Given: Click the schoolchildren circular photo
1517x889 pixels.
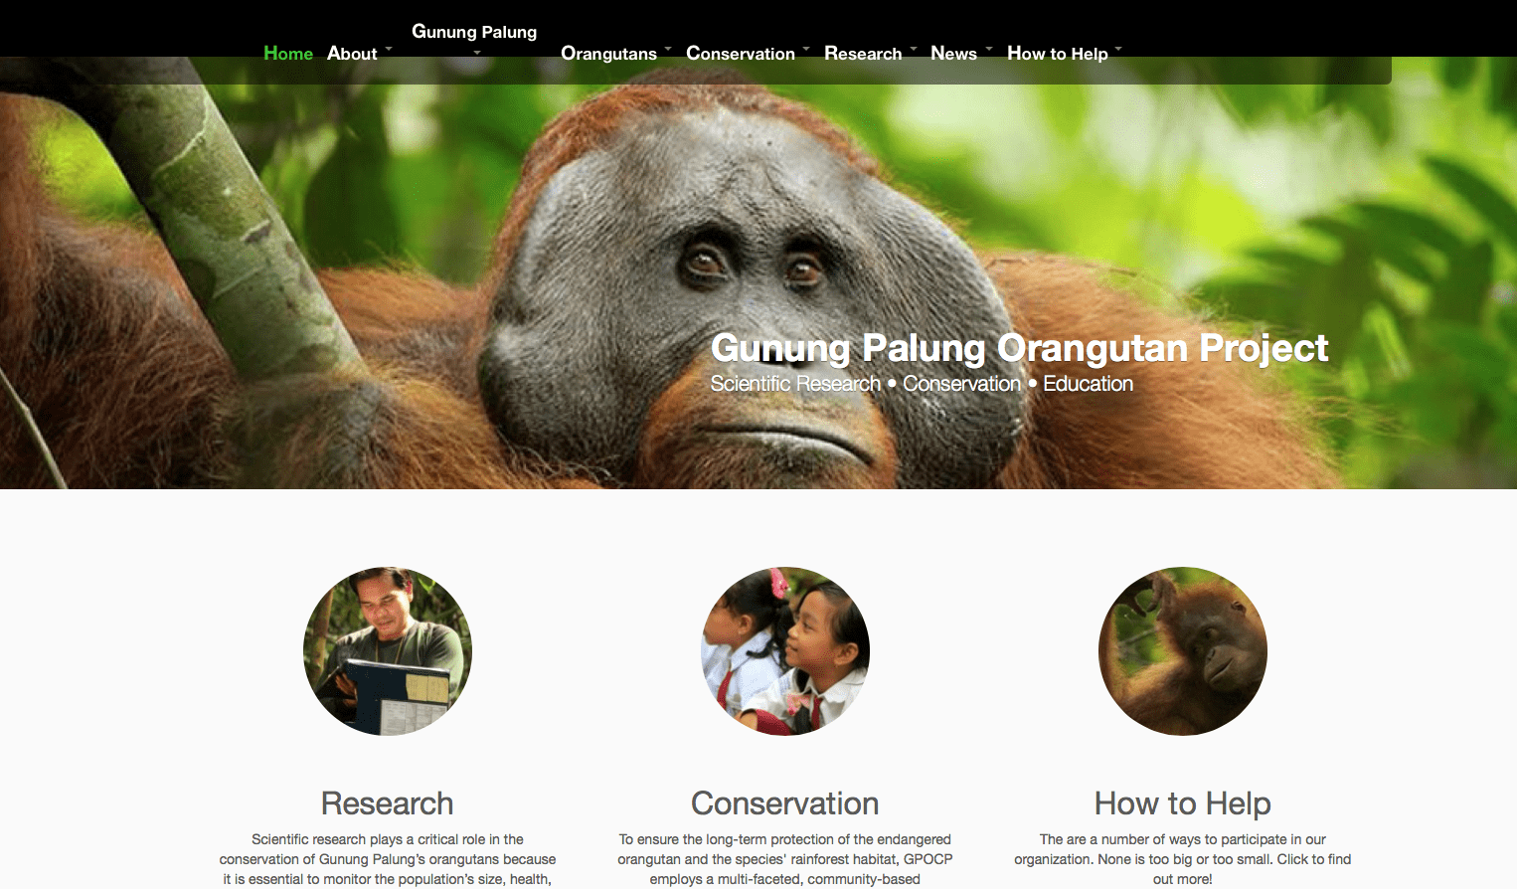Looking at the screenshot, I should pyautogui.click(x=785, y=651).
